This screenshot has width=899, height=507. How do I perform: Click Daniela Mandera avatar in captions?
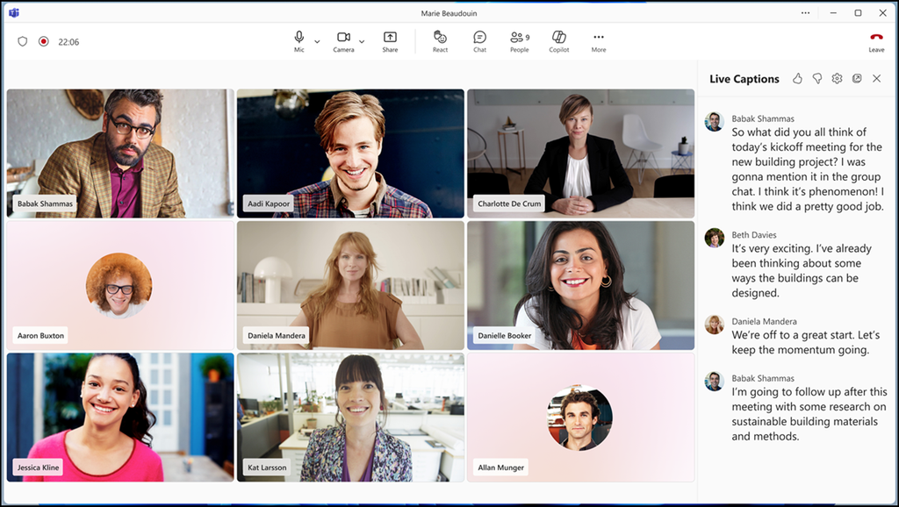[x=715, y=325]
